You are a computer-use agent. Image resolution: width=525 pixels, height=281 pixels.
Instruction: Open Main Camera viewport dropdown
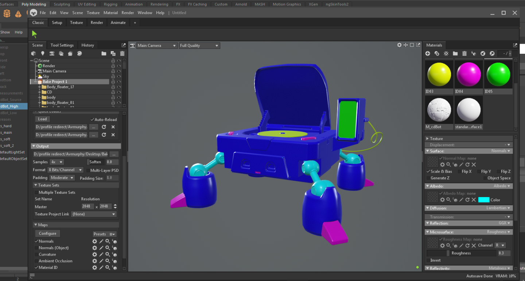click(x=157, y=45)
